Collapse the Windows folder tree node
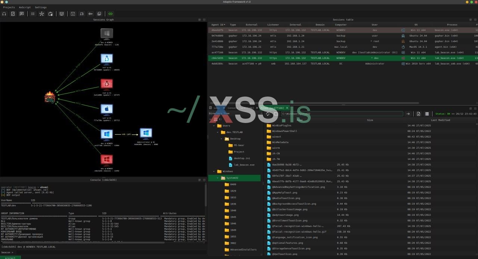The height and width of the screenshot is (259, 478). [214, 171]
